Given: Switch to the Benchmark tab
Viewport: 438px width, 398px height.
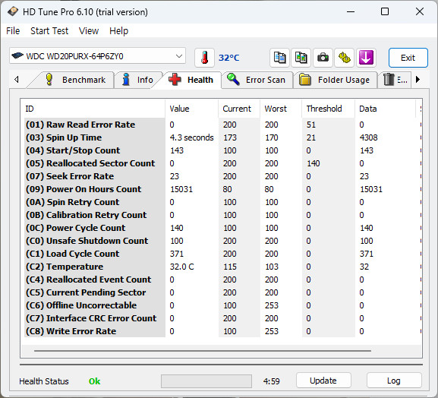Looking at the screenshot, I should (x=75, y=80).
